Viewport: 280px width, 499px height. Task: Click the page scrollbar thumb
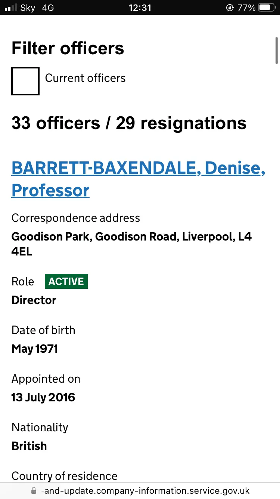point(277,50)
